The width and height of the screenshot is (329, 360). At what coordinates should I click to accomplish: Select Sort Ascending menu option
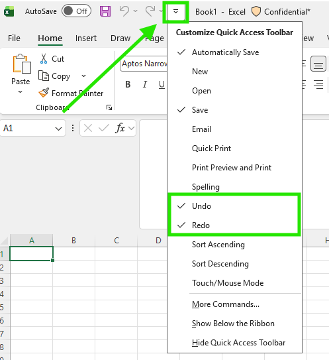[234, 245]
